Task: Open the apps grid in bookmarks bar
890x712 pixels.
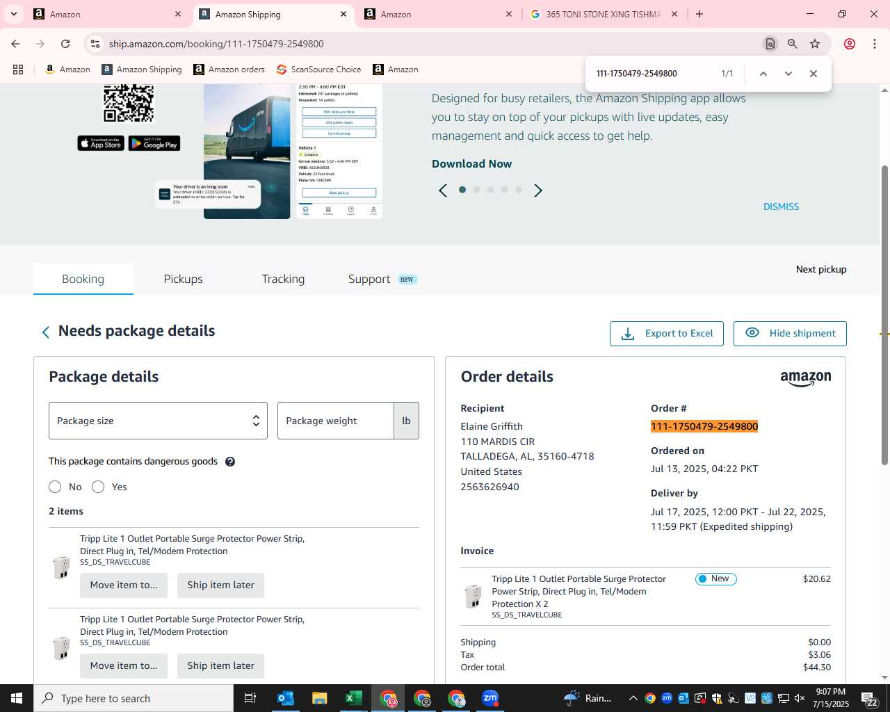Action: (18, 70)
